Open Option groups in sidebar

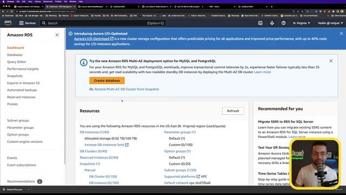tap(18, 134)
